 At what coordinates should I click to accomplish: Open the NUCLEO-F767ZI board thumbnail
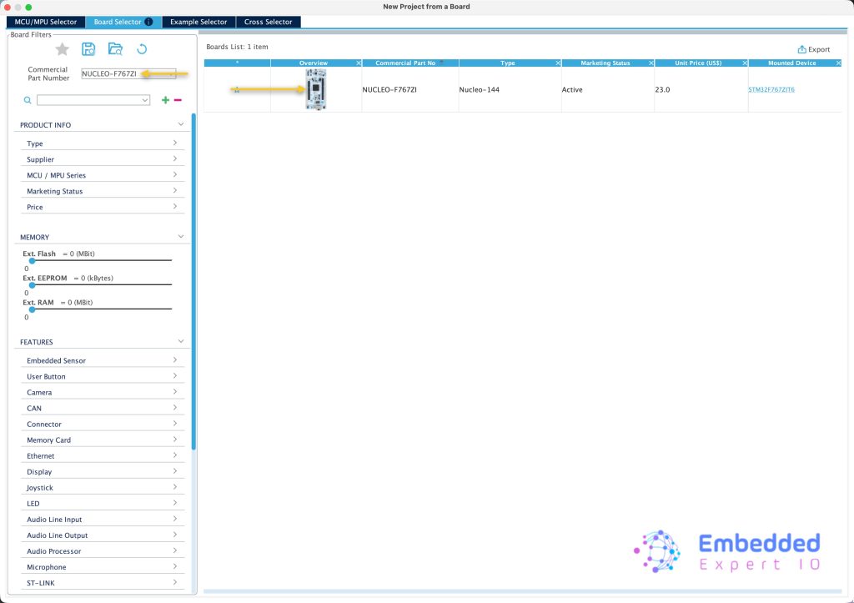tap(315, 89)
